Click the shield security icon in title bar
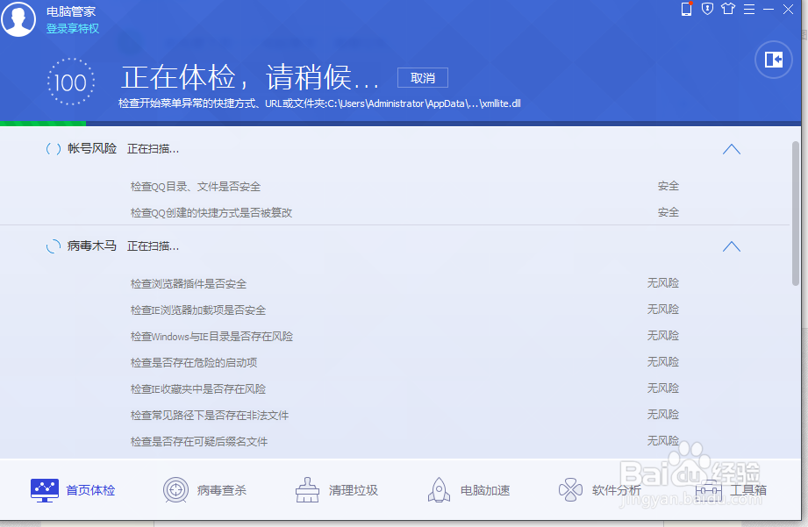Viewport: 808px width, 527px height. click(707, 9)
